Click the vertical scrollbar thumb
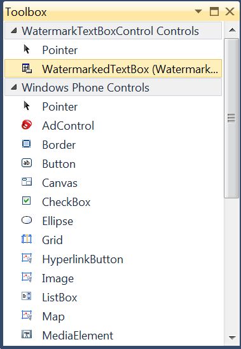This screenshot has width=241, height=349. point(231,118)
